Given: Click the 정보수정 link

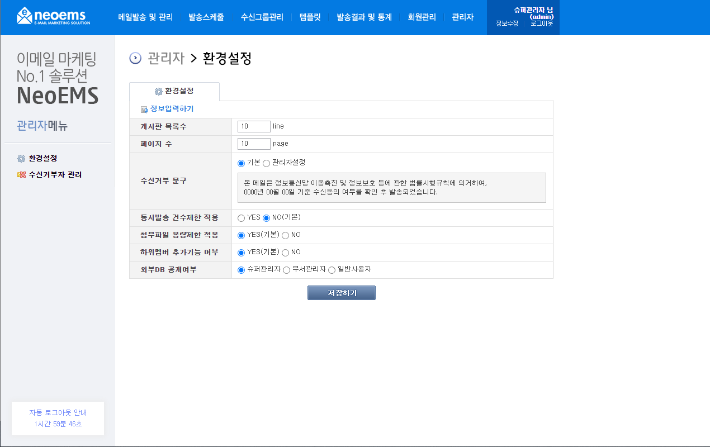Looking at the screenshot, I should tap(507, 24).
